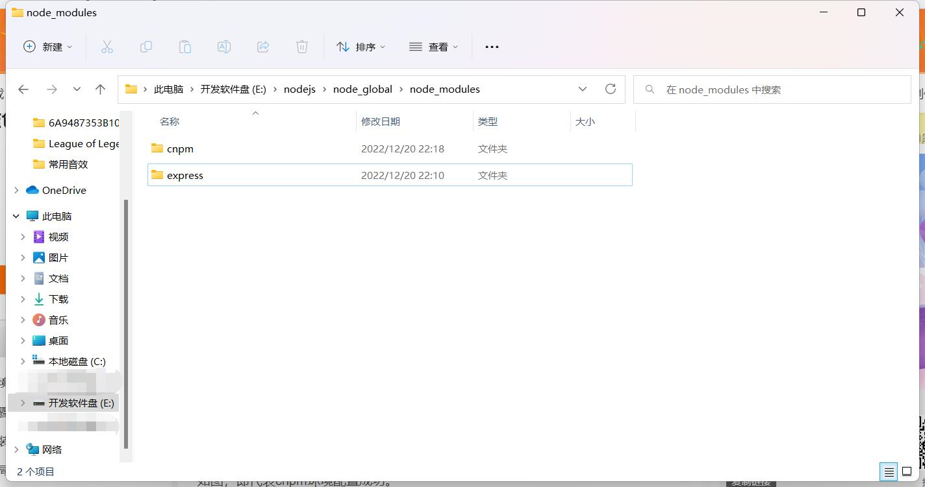Click the Cut scissors icon in toolbar
The height and width of the screenshot is (487, 925).
click(107, 47)
